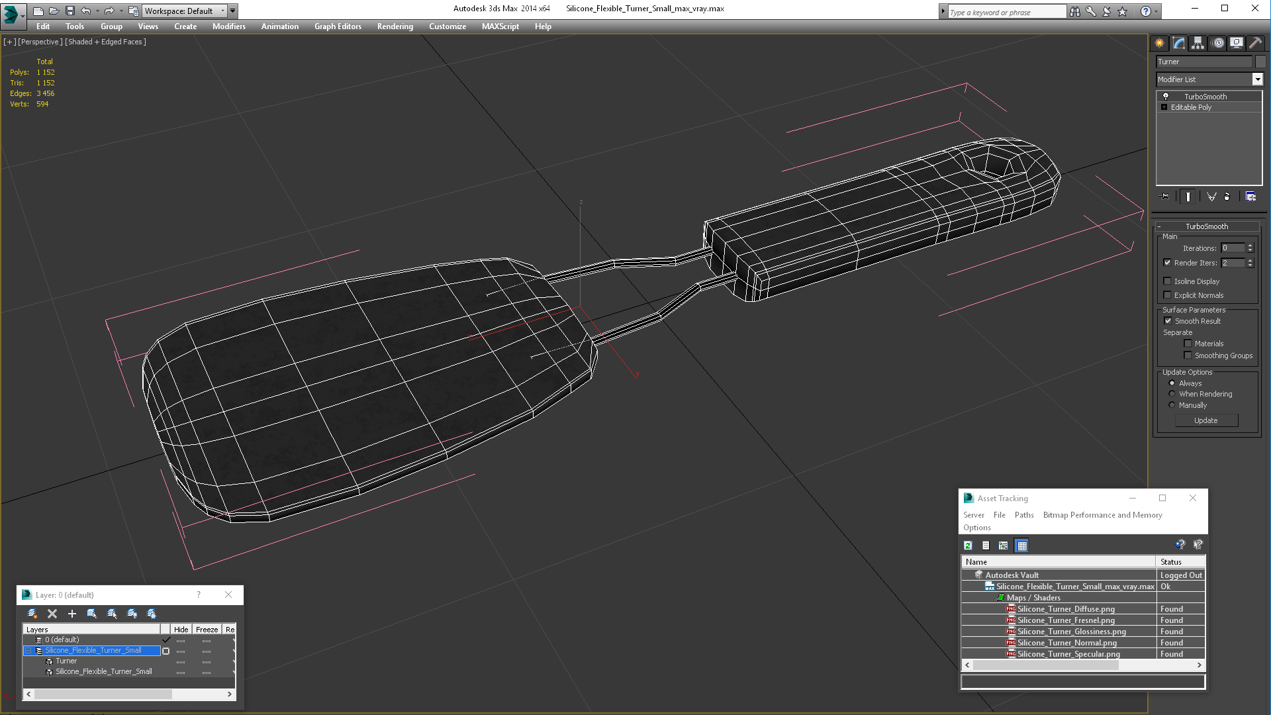Screen dimensions: 1271x715
Task: Click Refresh icon in Asset Tracking toolbar
Action: click(968, 546)
